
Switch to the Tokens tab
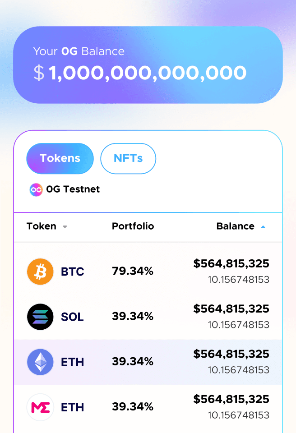[60, 158]
